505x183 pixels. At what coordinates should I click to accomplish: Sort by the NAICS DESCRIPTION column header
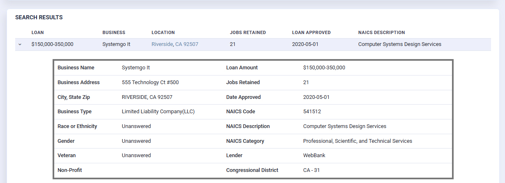click(381, 32)
